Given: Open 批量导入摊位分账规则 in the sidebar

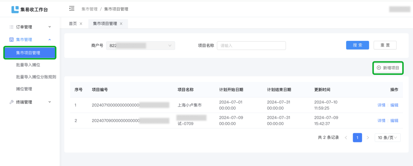Looking at the screenshot, I should click(x=36, y=77).
